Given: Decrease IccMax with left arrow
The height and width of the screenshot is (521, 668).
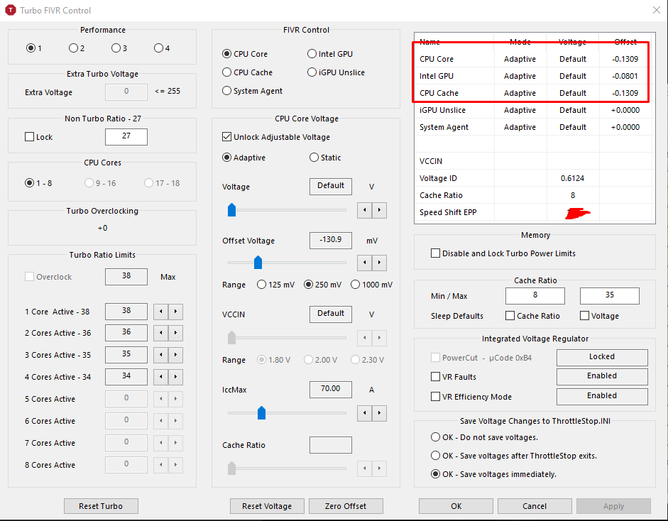Looking at the screenshot, I should (364, 413).
